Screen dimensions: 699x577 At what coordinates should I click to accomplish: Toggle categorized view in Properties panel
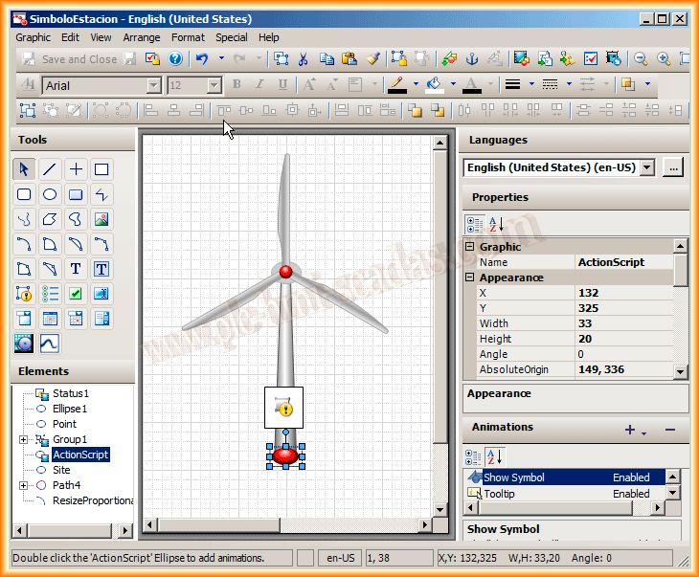[x=475, y=225]
